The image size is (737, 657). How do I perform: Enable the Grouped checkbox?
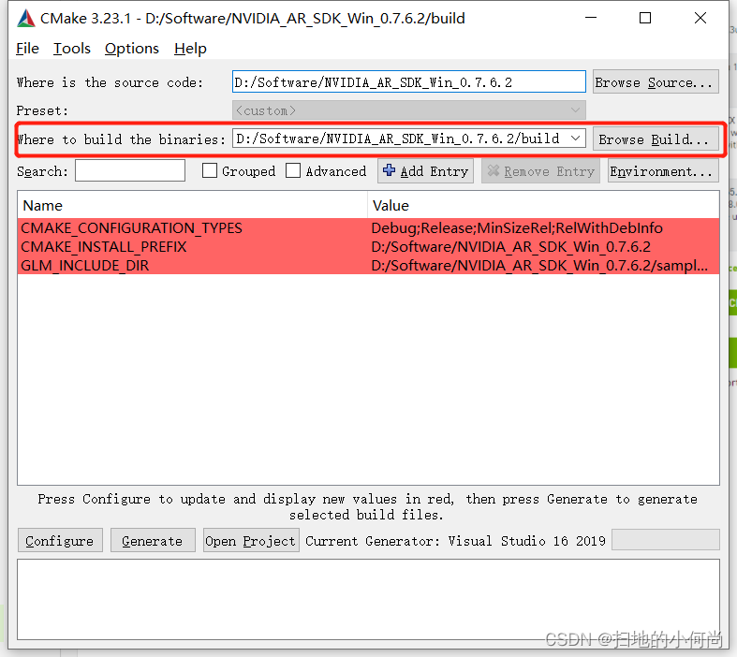210,170
